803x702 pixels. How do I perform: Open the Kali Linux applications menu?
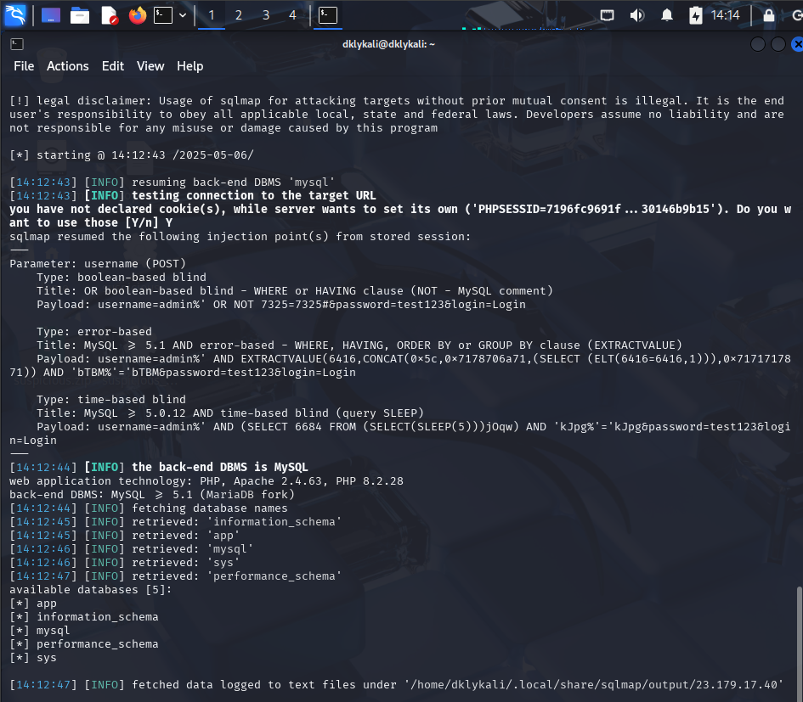(x=14, y=14)
